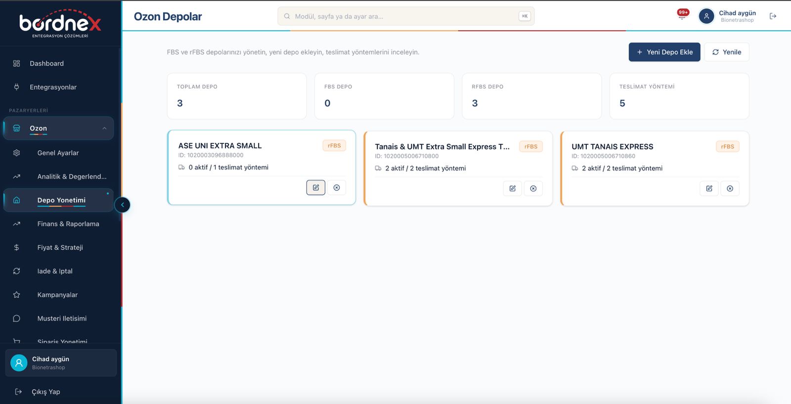
Task: Remove the ASE UNI EXTRA SMALL warehouse
Action: (337, 187)
